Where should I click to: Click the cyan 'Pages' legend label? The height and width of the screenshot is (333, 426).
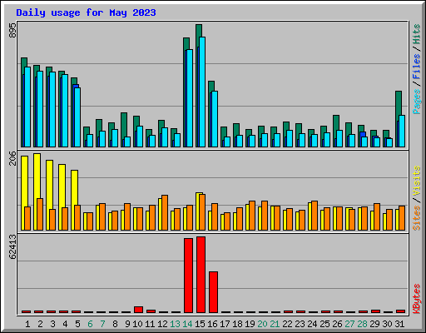(x=416, y=102)
